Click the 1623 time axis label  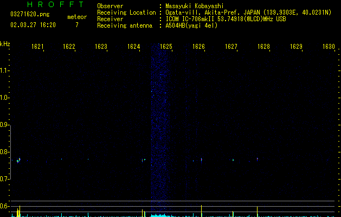pyautogui.click(x=101, y=47)
